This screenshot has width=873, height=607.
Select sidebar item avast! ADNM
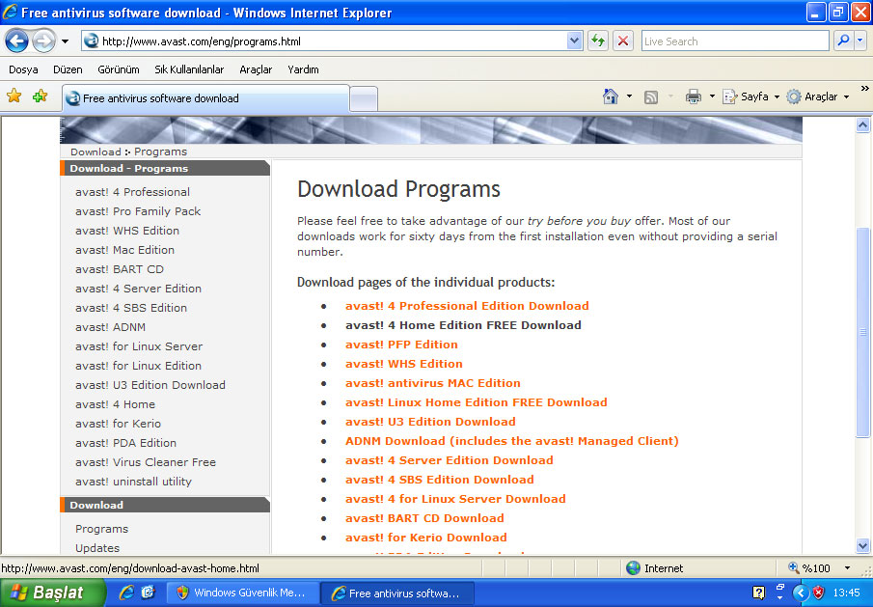point(110,327)
